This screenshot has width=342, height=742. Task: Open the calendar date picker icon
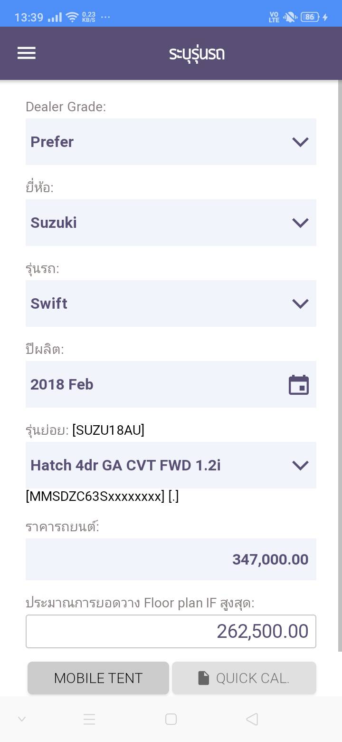point(299,385)
